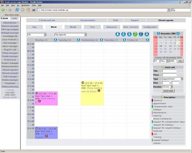Click the user icon in the Phone meeting event

(x=99, y=91)
